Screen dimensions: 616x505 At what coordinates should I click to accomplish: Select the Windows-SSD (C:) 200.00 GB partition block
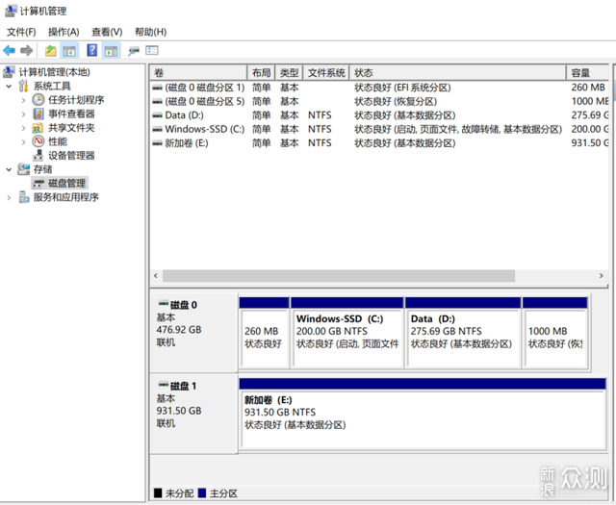[x=346, y=333]
